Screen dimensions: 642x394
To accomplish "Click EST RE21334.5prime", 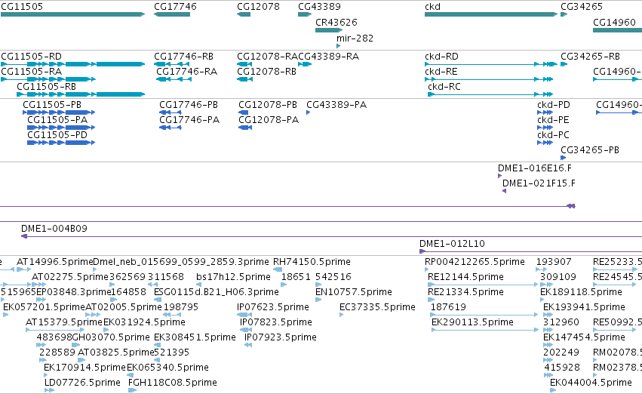I will (x=431, y=300).
